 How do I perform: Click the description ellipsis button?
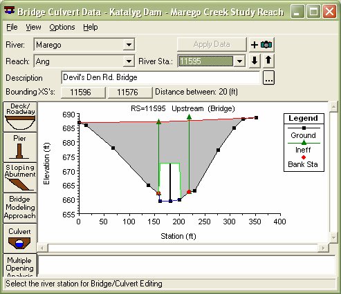click(268, 78)
